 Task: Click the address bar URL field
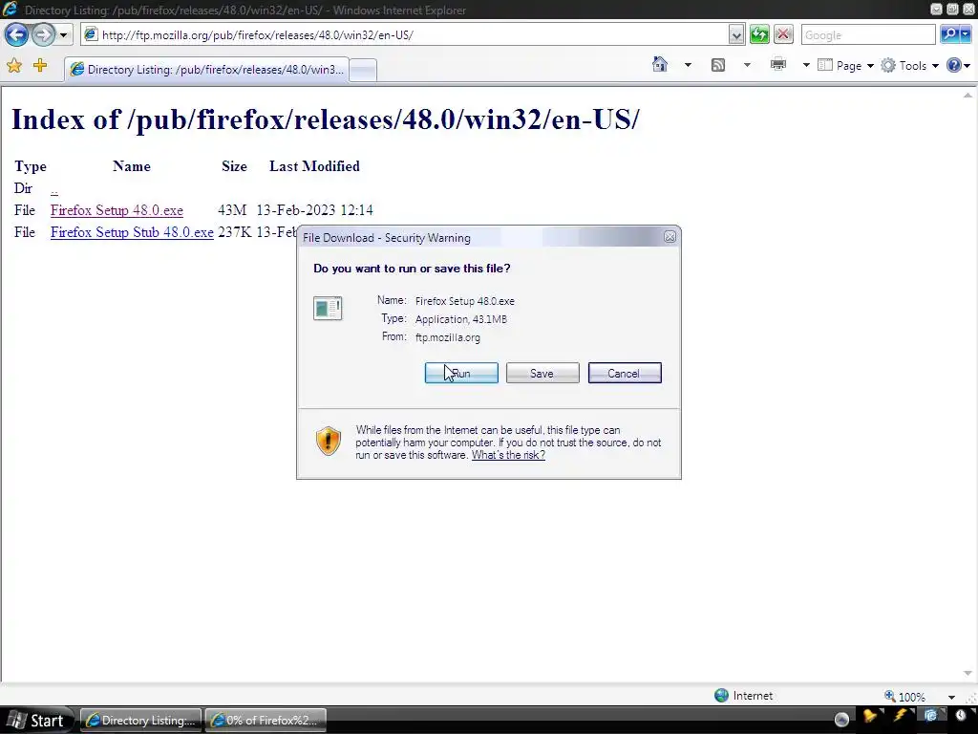[x=404, y=35]
